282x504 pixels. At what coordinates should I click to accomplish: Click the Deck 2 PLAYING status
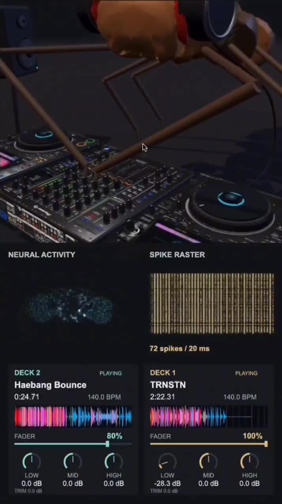point(111,373)
